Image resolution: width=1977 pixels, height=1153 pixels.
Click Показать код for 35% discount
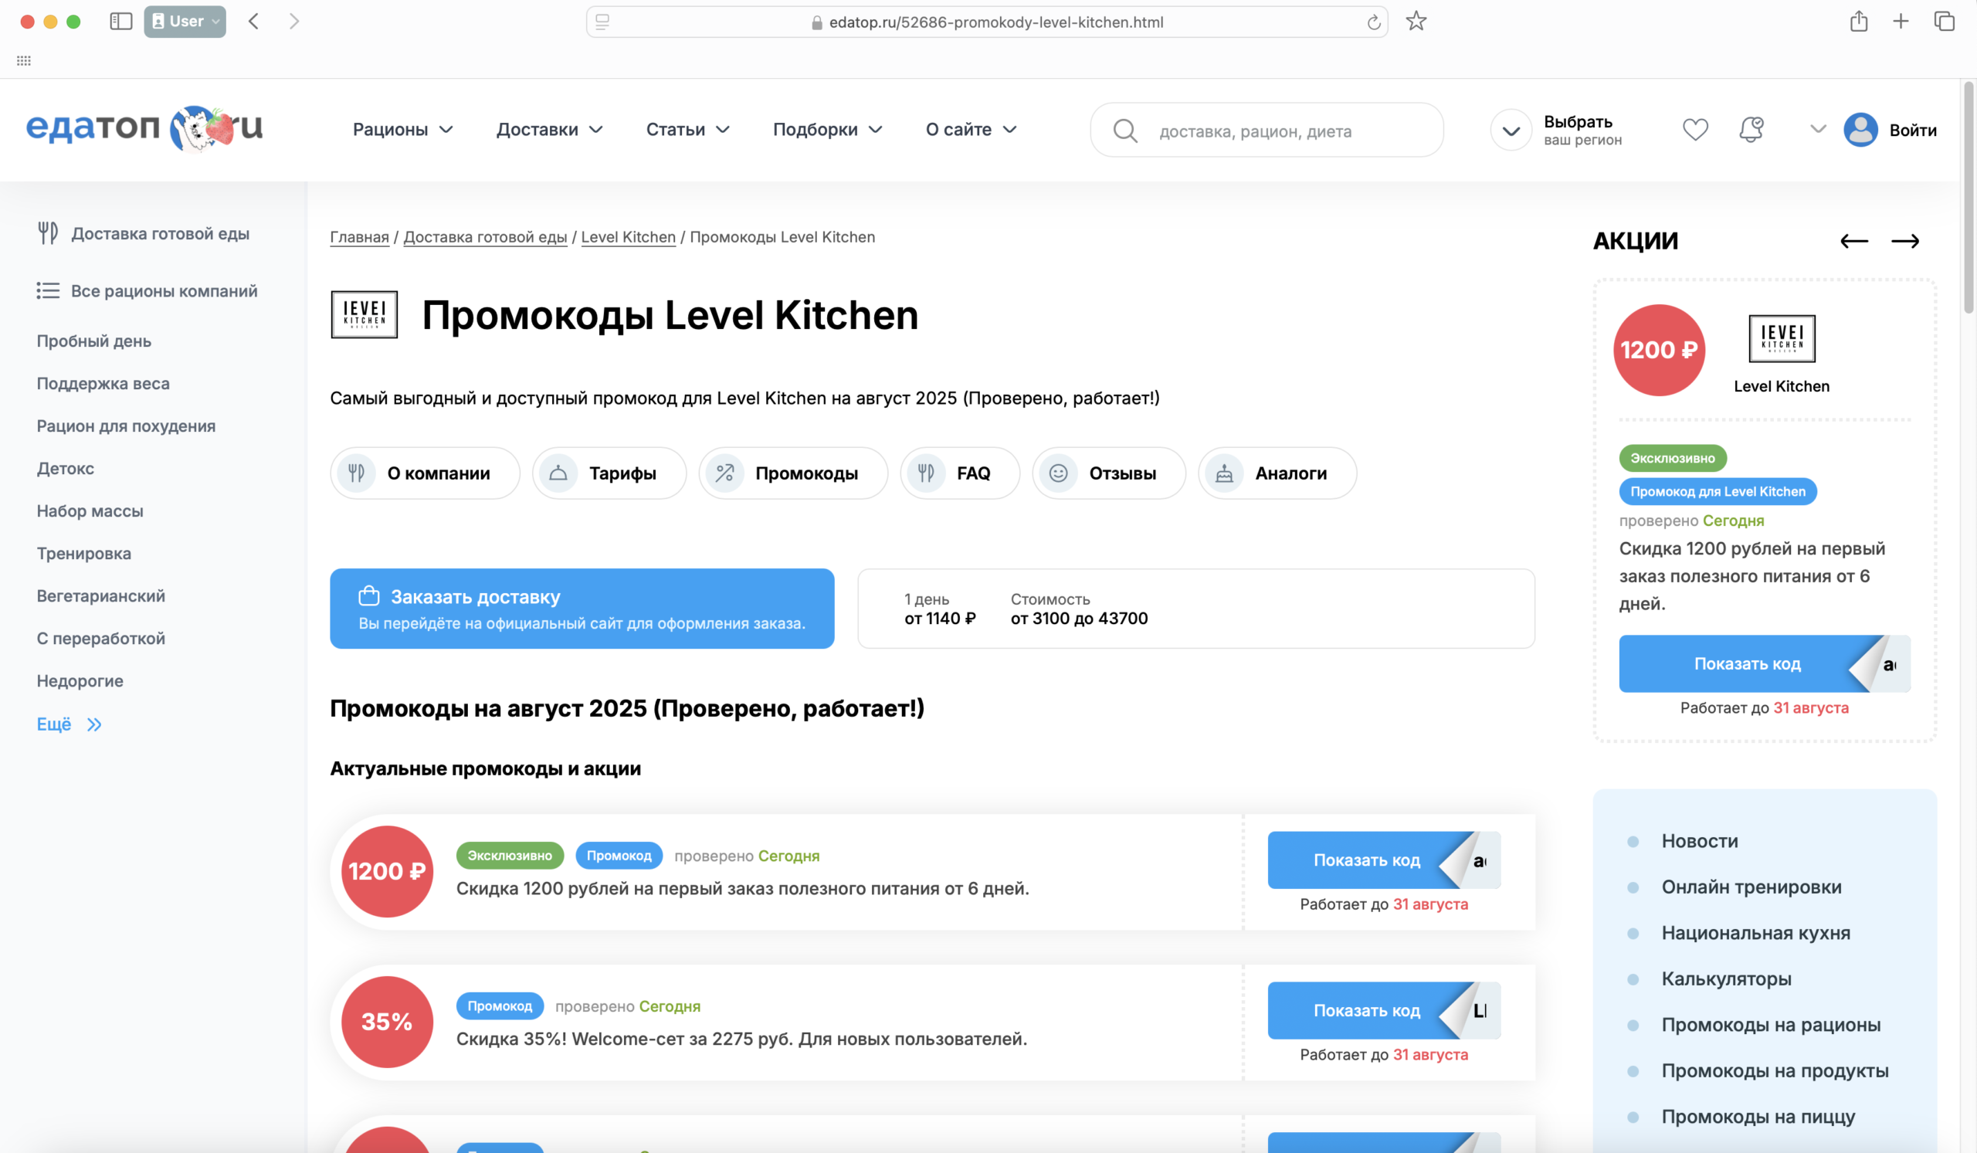pyautogui.click(x=1367, y=1010)
